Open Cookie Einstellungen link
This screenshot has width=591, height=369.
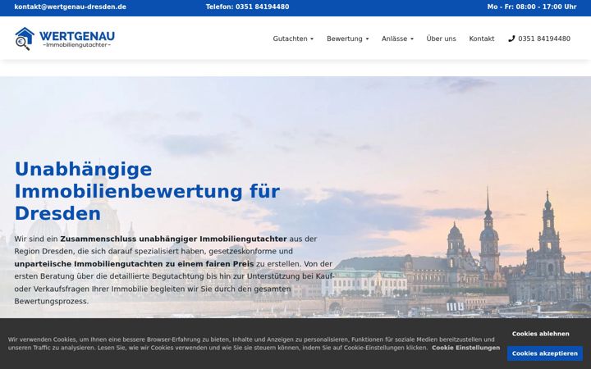click(466, 348)
